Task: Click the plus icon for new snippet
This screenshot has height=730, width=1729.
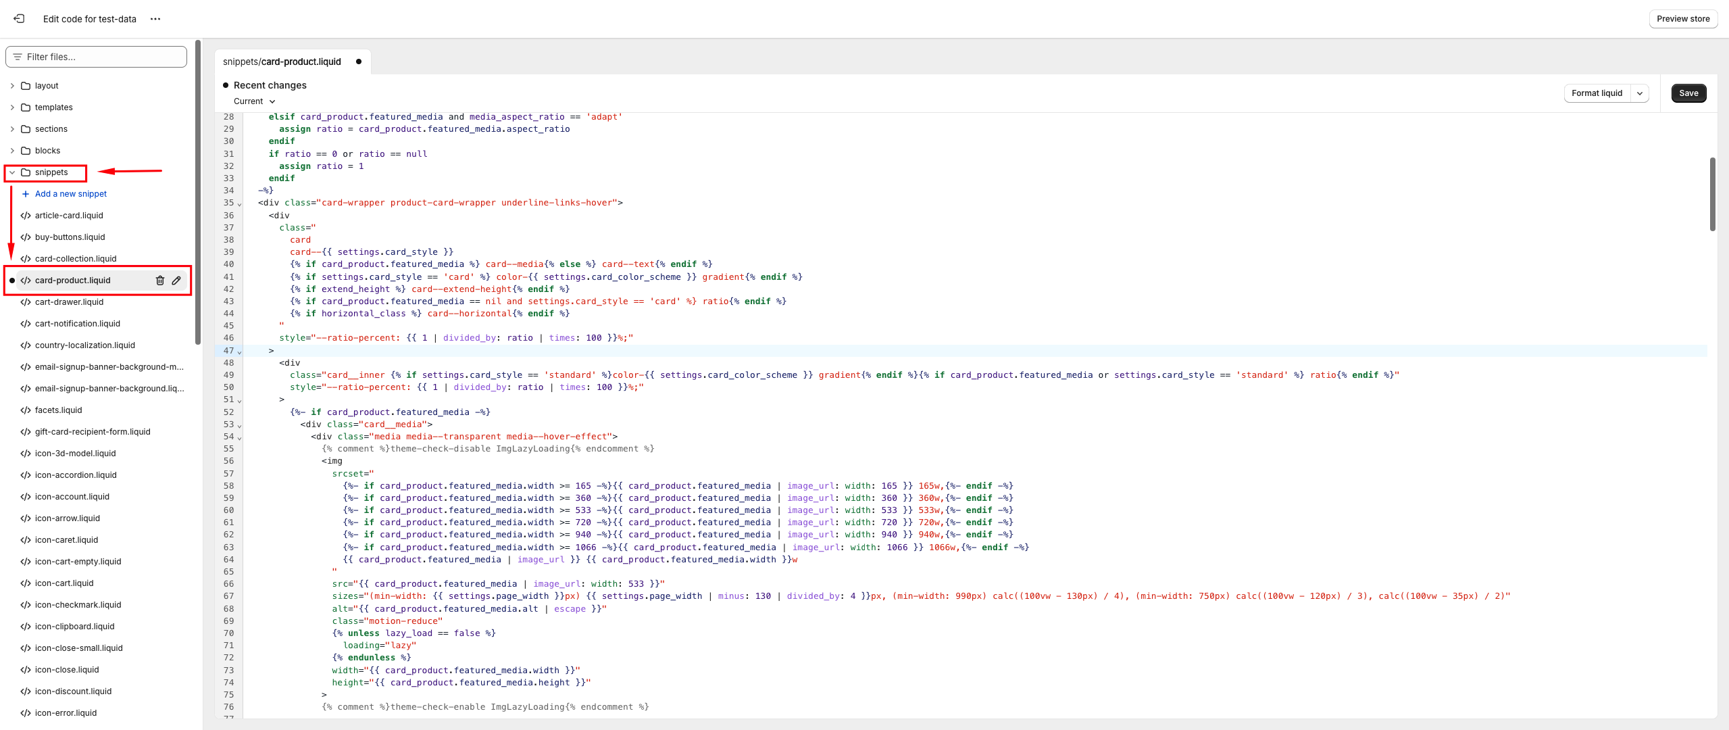Action: click(x=26, y=194)
